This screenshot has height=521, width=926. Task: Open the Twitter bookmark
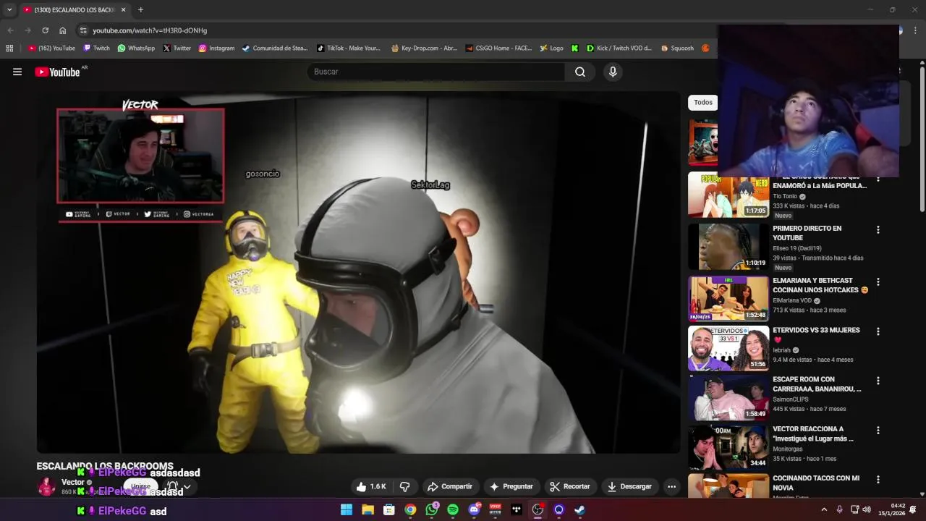(177, 48)
